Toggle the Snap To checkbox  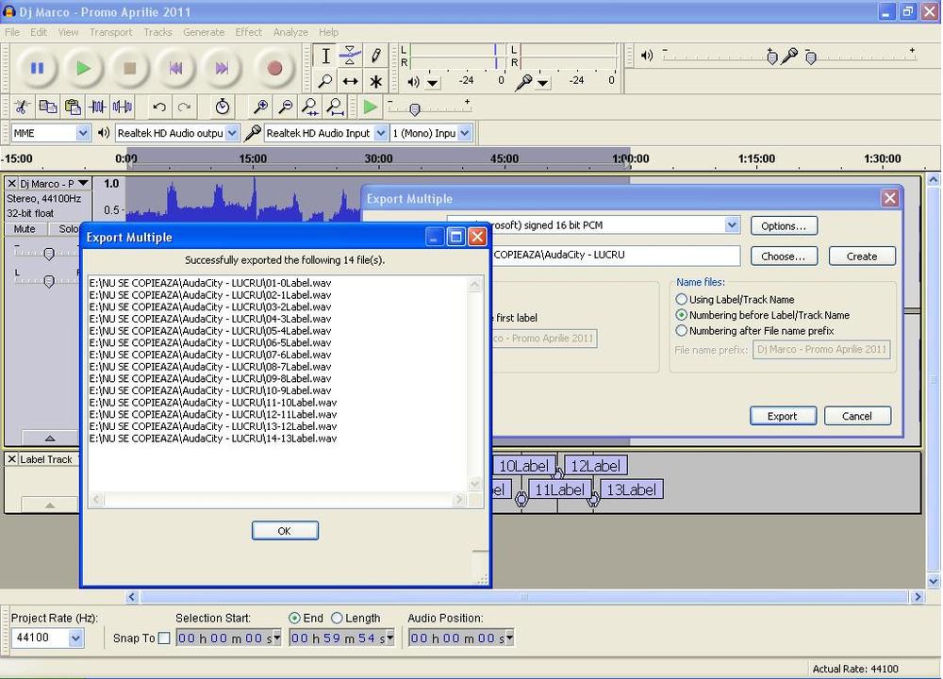point(163,638)
